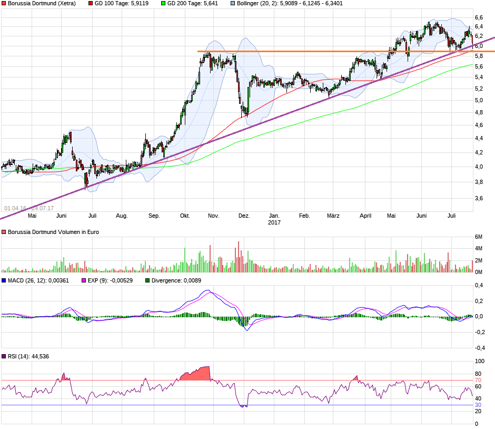Click the red RSI 70 threshold label
Screen dimensions: 495x429
(x=478, y=381)
